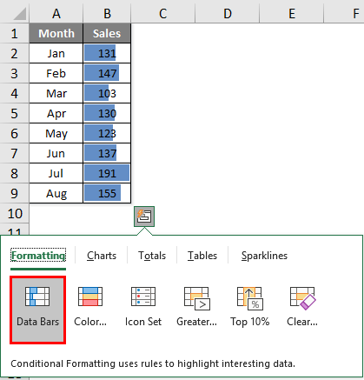Screen dimensions: 364x380
Task: Switch to the Tables tab
Action: (x=202, y=256)
